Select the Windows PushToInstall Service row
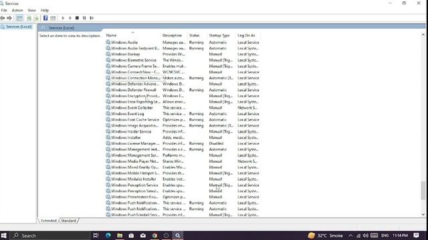428x240 pixels. (183, 215)
